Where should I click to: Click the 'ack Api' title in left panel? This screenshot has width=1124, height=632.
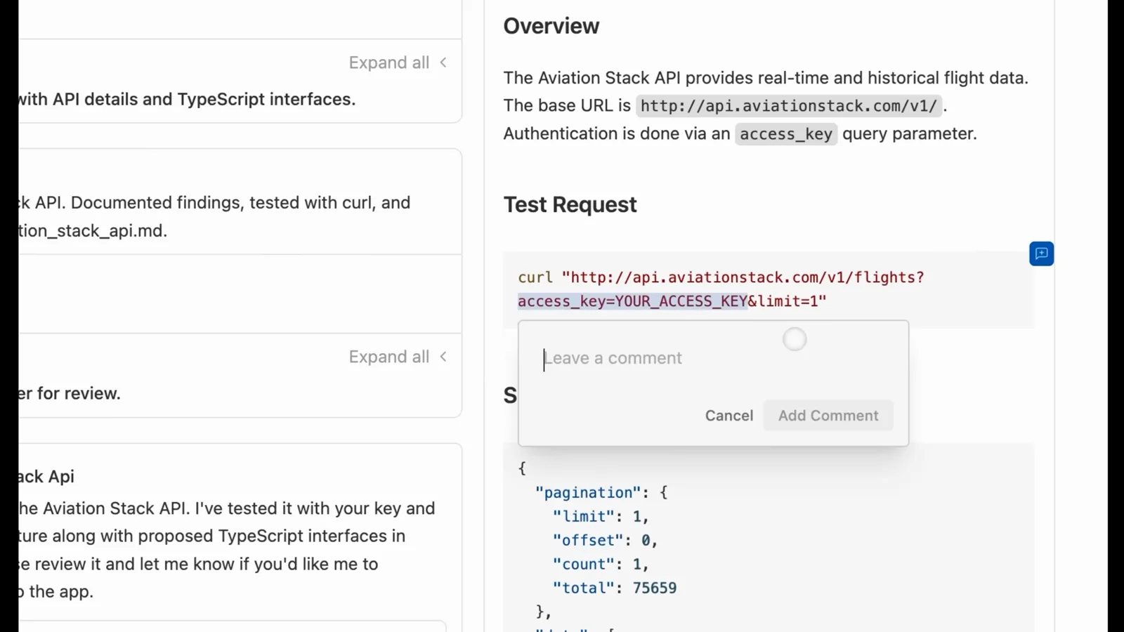46,477
